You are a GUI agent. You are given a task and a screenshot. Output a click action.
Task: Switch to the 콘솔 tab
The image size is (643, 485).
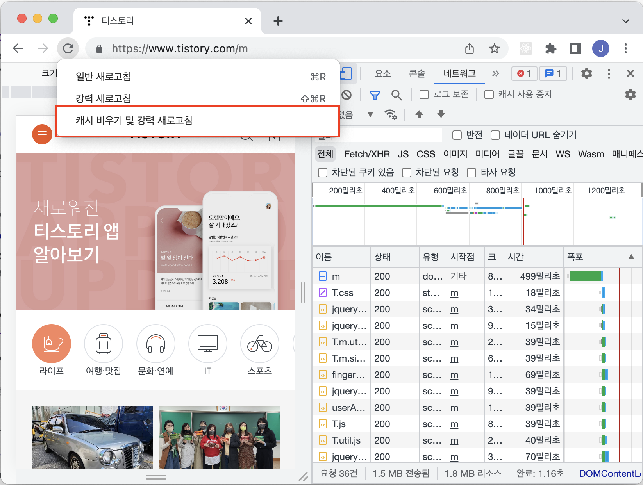(x=417, y=73)
